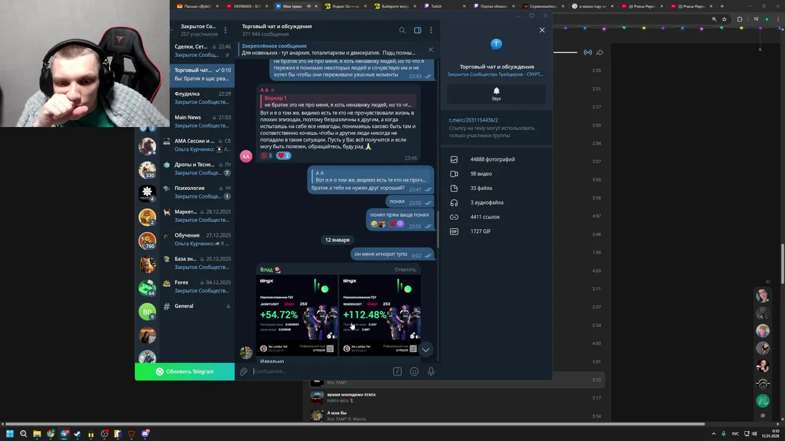This screenshot has width=785, height=441.
Task: Switch to the Портал обжало... browser tab
Action: click(x=496, y=6)
